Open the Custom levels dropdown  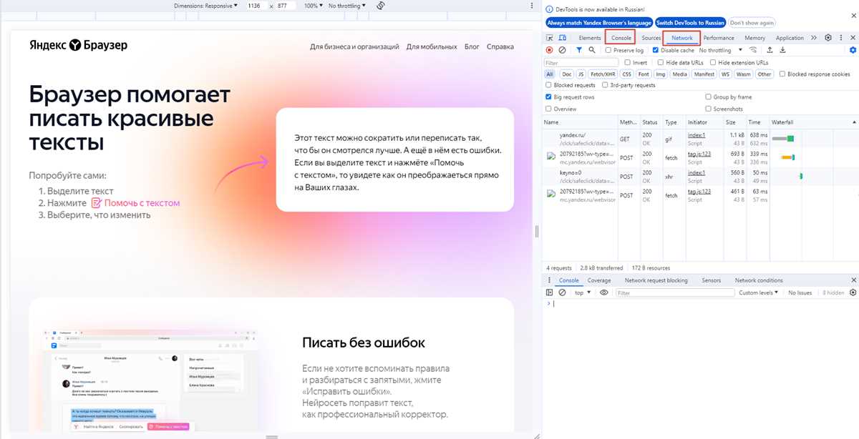[759, 292]
